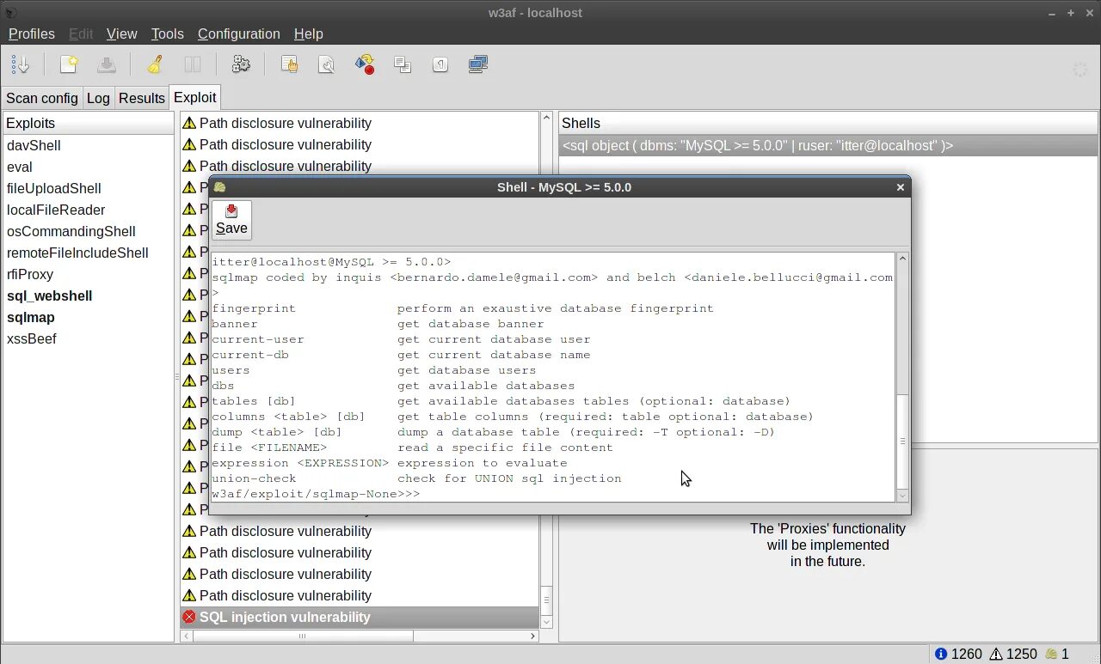The width and height of the screenshot is (1101, 664).
Task: Click the pause scan toolbar icon
Action: [x=193, y=64]
